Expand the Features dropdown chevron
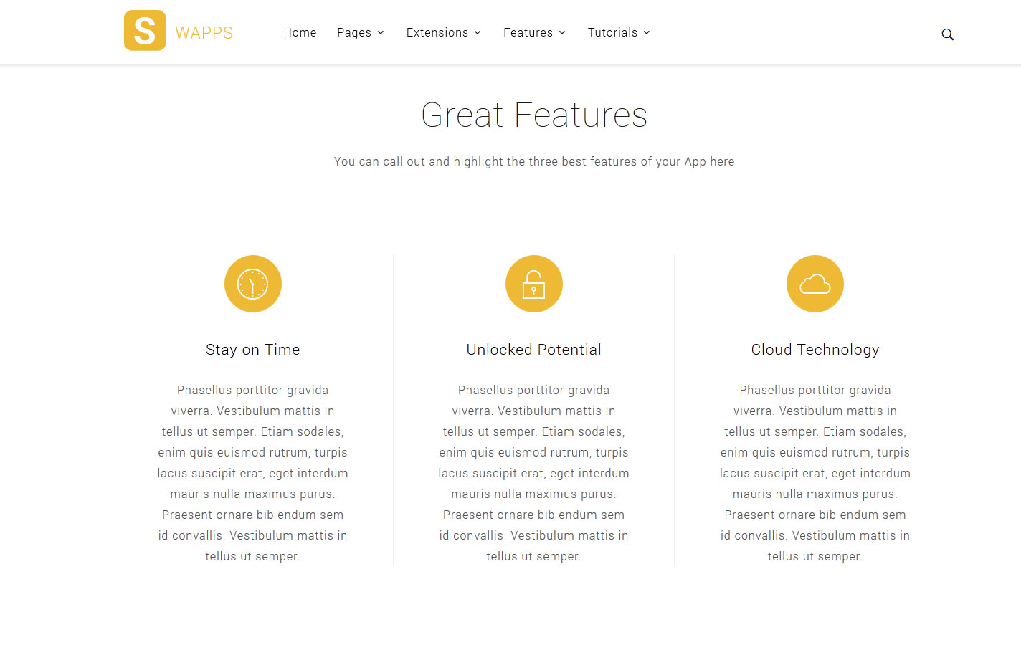1021x650 pixels. (562, 33)
